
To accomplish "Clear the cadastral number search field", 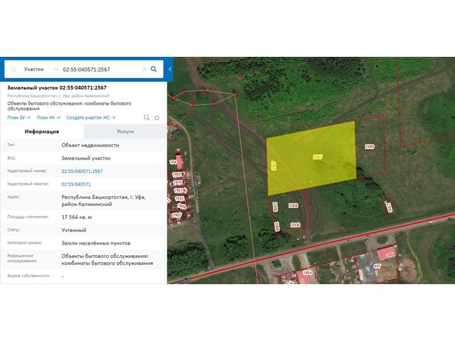I will point(144,69).
